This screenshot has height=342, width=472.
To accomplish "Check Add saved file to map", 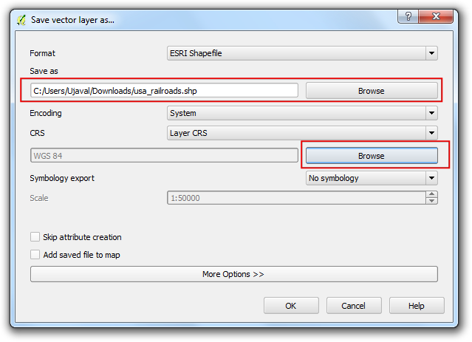I will pyautogui.click(x=35, y=255).
